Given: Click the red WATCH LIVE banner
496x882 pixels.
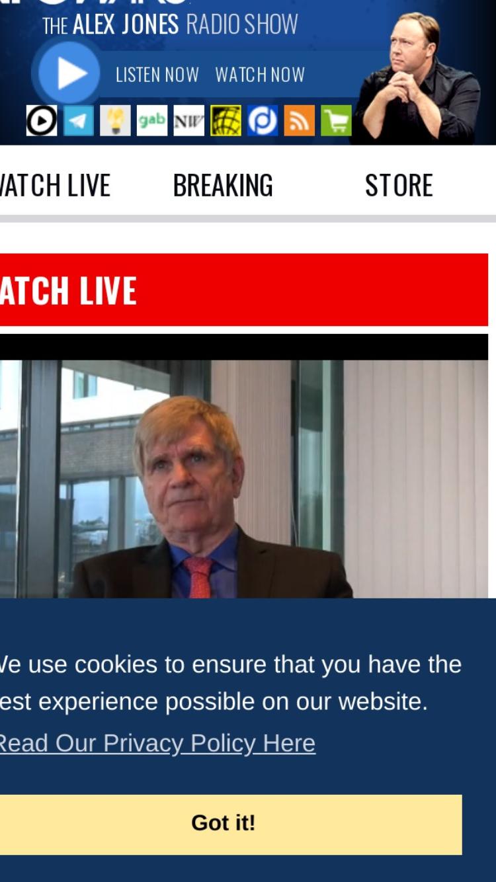Looking at the screenshot, I should [x=244, y=290].
